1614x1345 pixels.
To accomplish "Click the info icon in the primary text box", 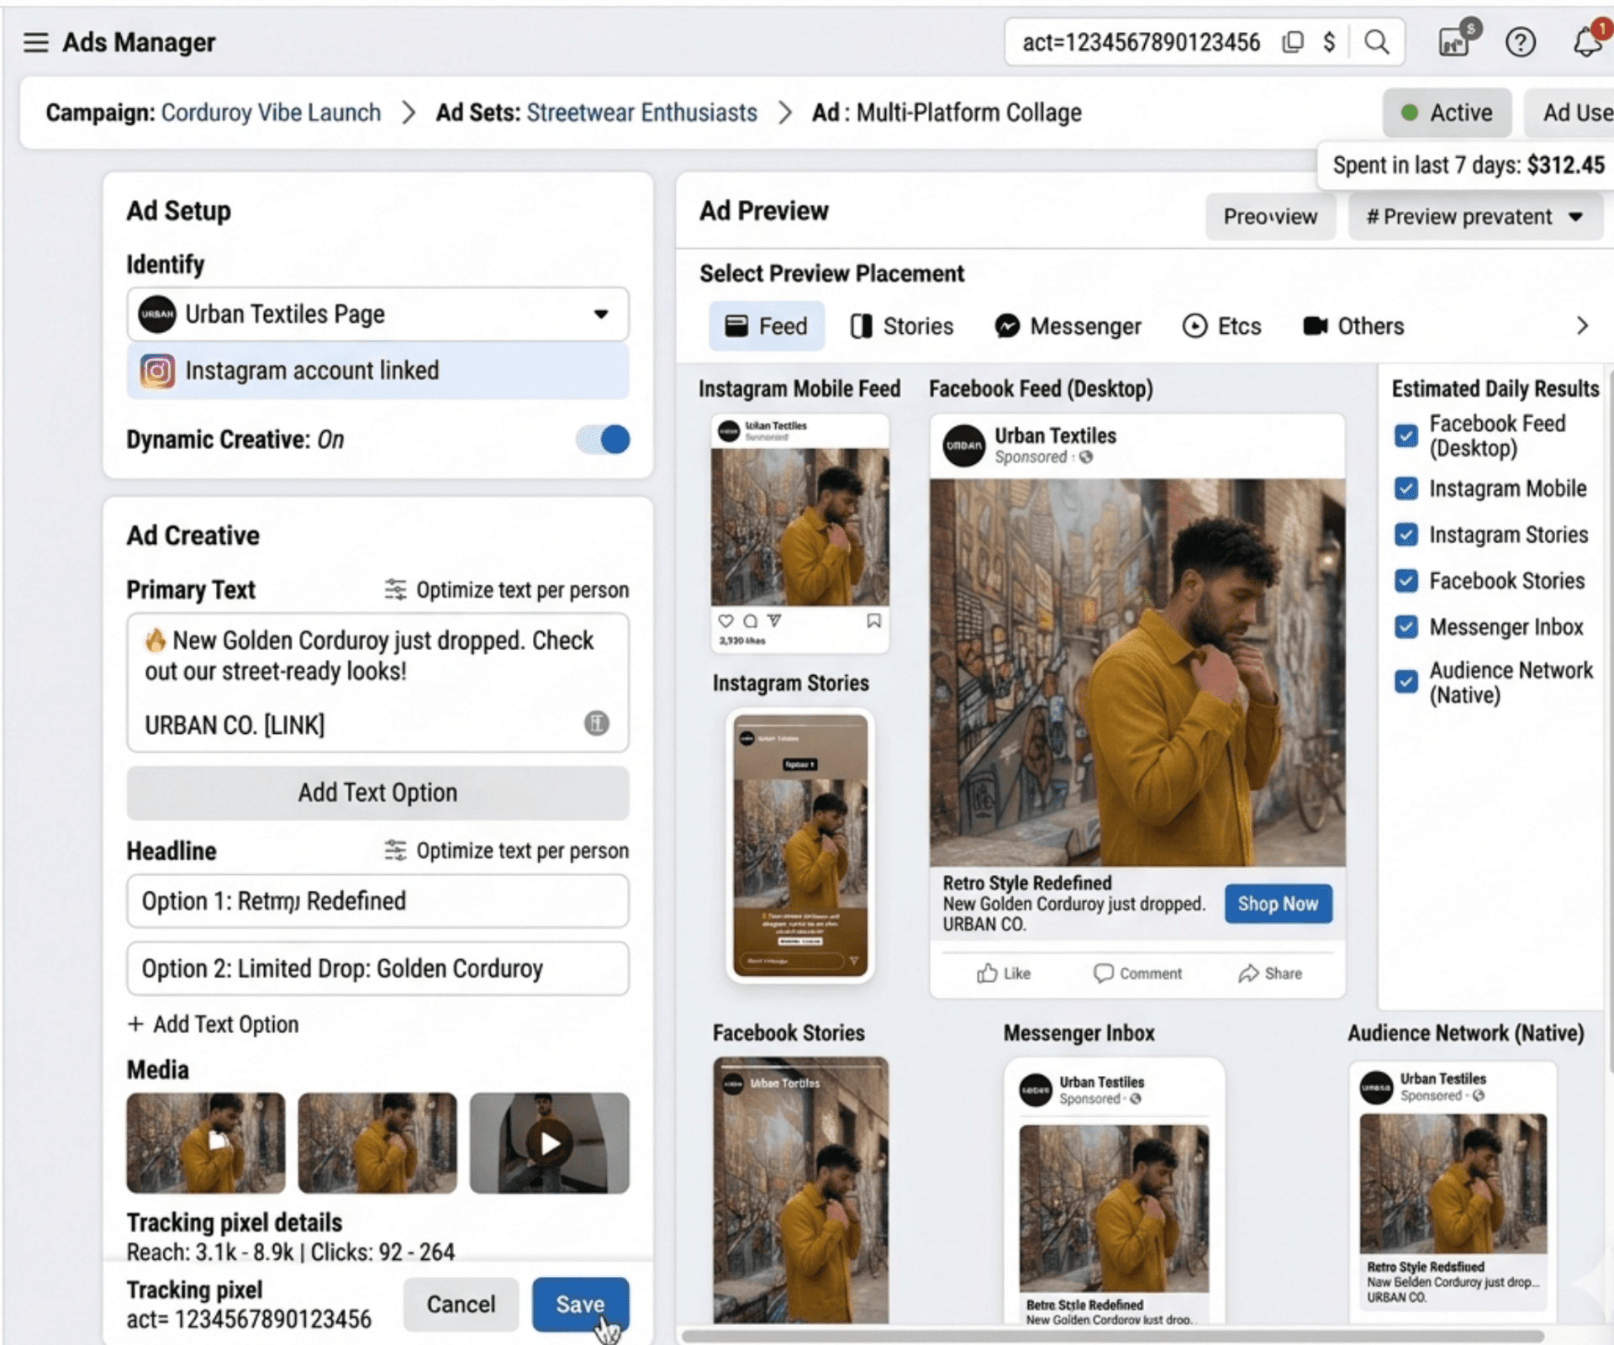I will point(597,723).
